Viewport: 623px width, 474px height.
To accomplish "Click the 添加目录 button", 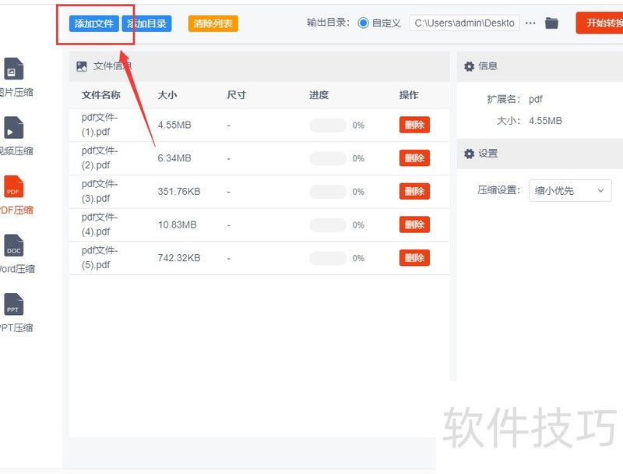I will tap(147, 23).
